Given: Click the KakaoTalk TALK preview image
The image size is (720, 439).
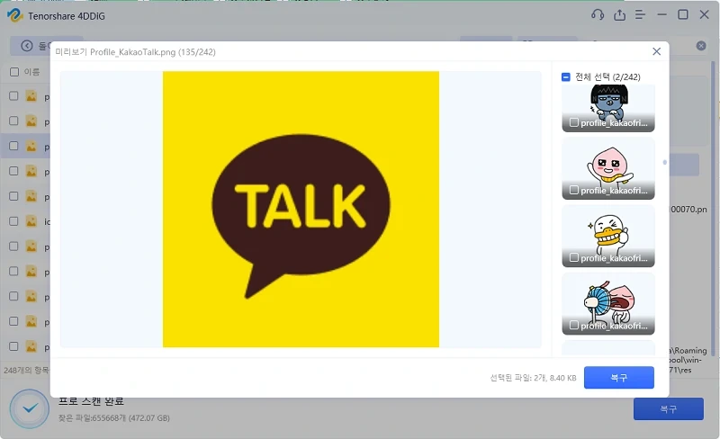Looking at the screenshot, I should coord(301,209).
